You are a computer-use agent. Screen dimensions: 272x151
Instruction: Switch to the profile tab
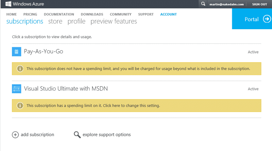(76, 21)
